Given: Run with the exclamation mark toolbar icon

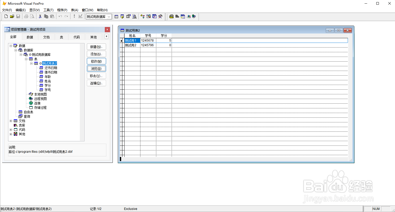Looking at the screenshot, I should coord(74,16).
